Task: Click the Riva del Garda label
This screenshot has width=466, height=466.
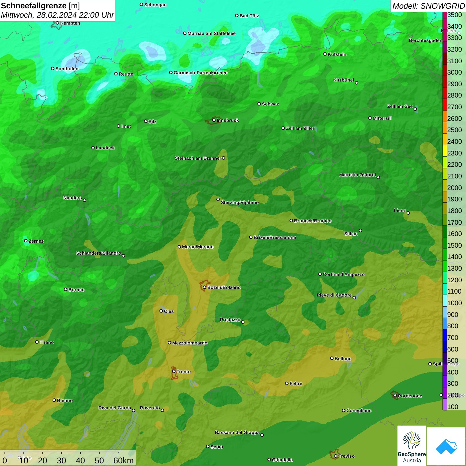Action: (x=115, y=408)
